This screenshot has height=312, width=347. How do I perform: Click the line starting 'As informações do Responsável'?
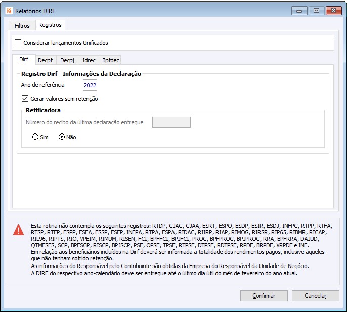click(170, 266)
